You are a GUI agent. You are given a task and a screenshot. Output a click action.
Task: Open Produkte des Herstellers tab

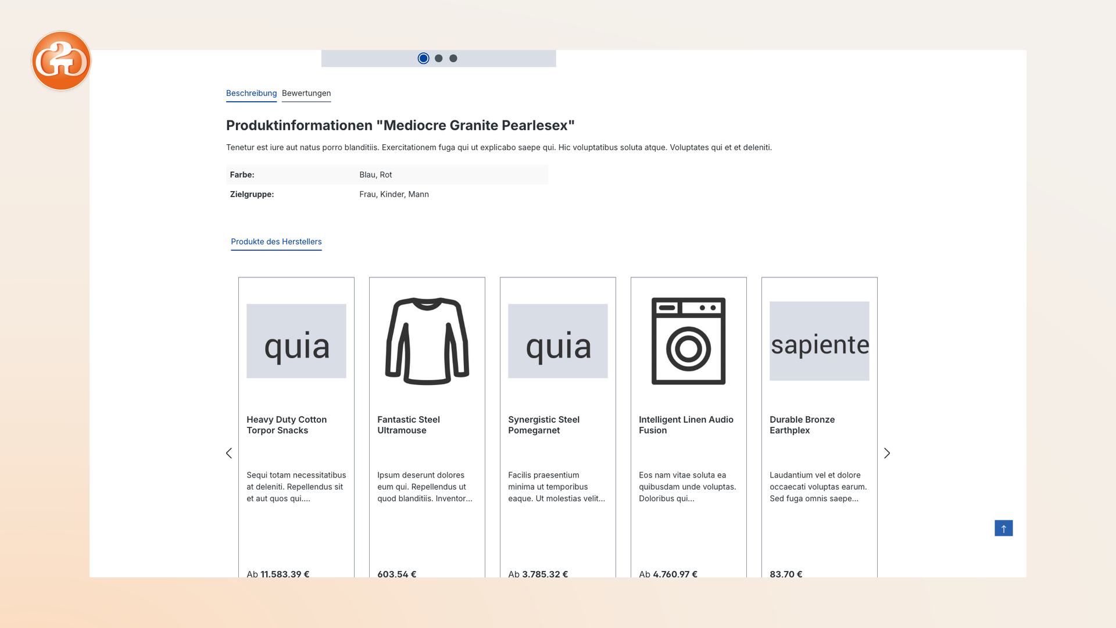click(276, 242)
